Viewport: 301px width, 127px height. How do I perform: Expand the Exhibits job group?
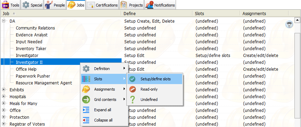point(4,90)
